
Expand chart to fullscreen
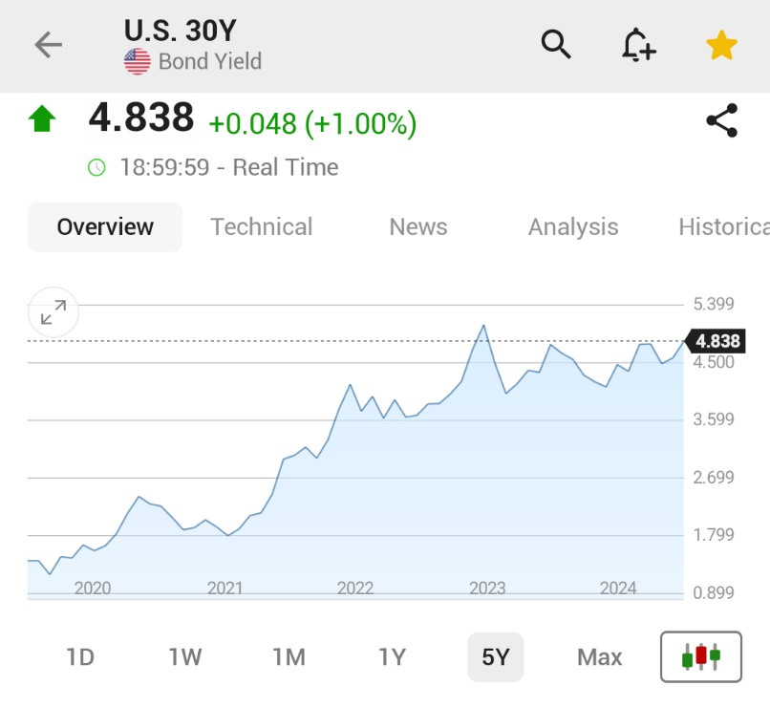[x=53, y=312]
